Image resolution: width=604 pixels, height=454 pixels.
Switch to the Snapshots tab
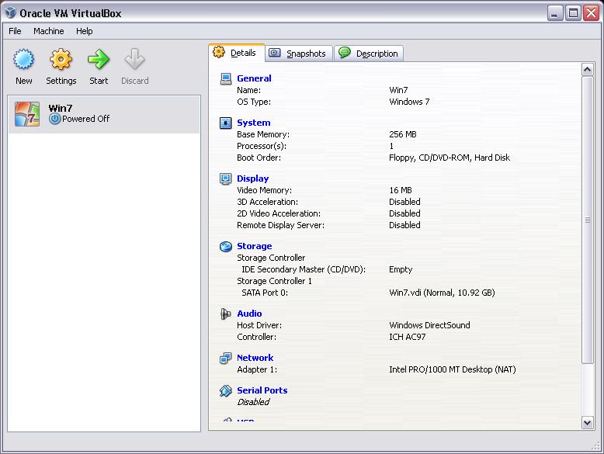coord(299,54)
